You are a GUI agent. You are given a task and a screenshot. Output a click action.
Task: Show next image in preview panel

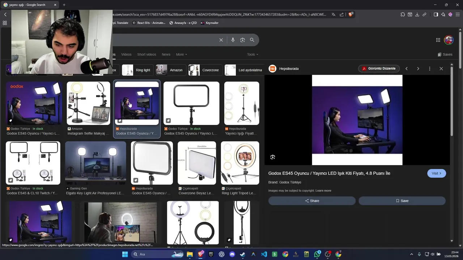tap(418, 69)
